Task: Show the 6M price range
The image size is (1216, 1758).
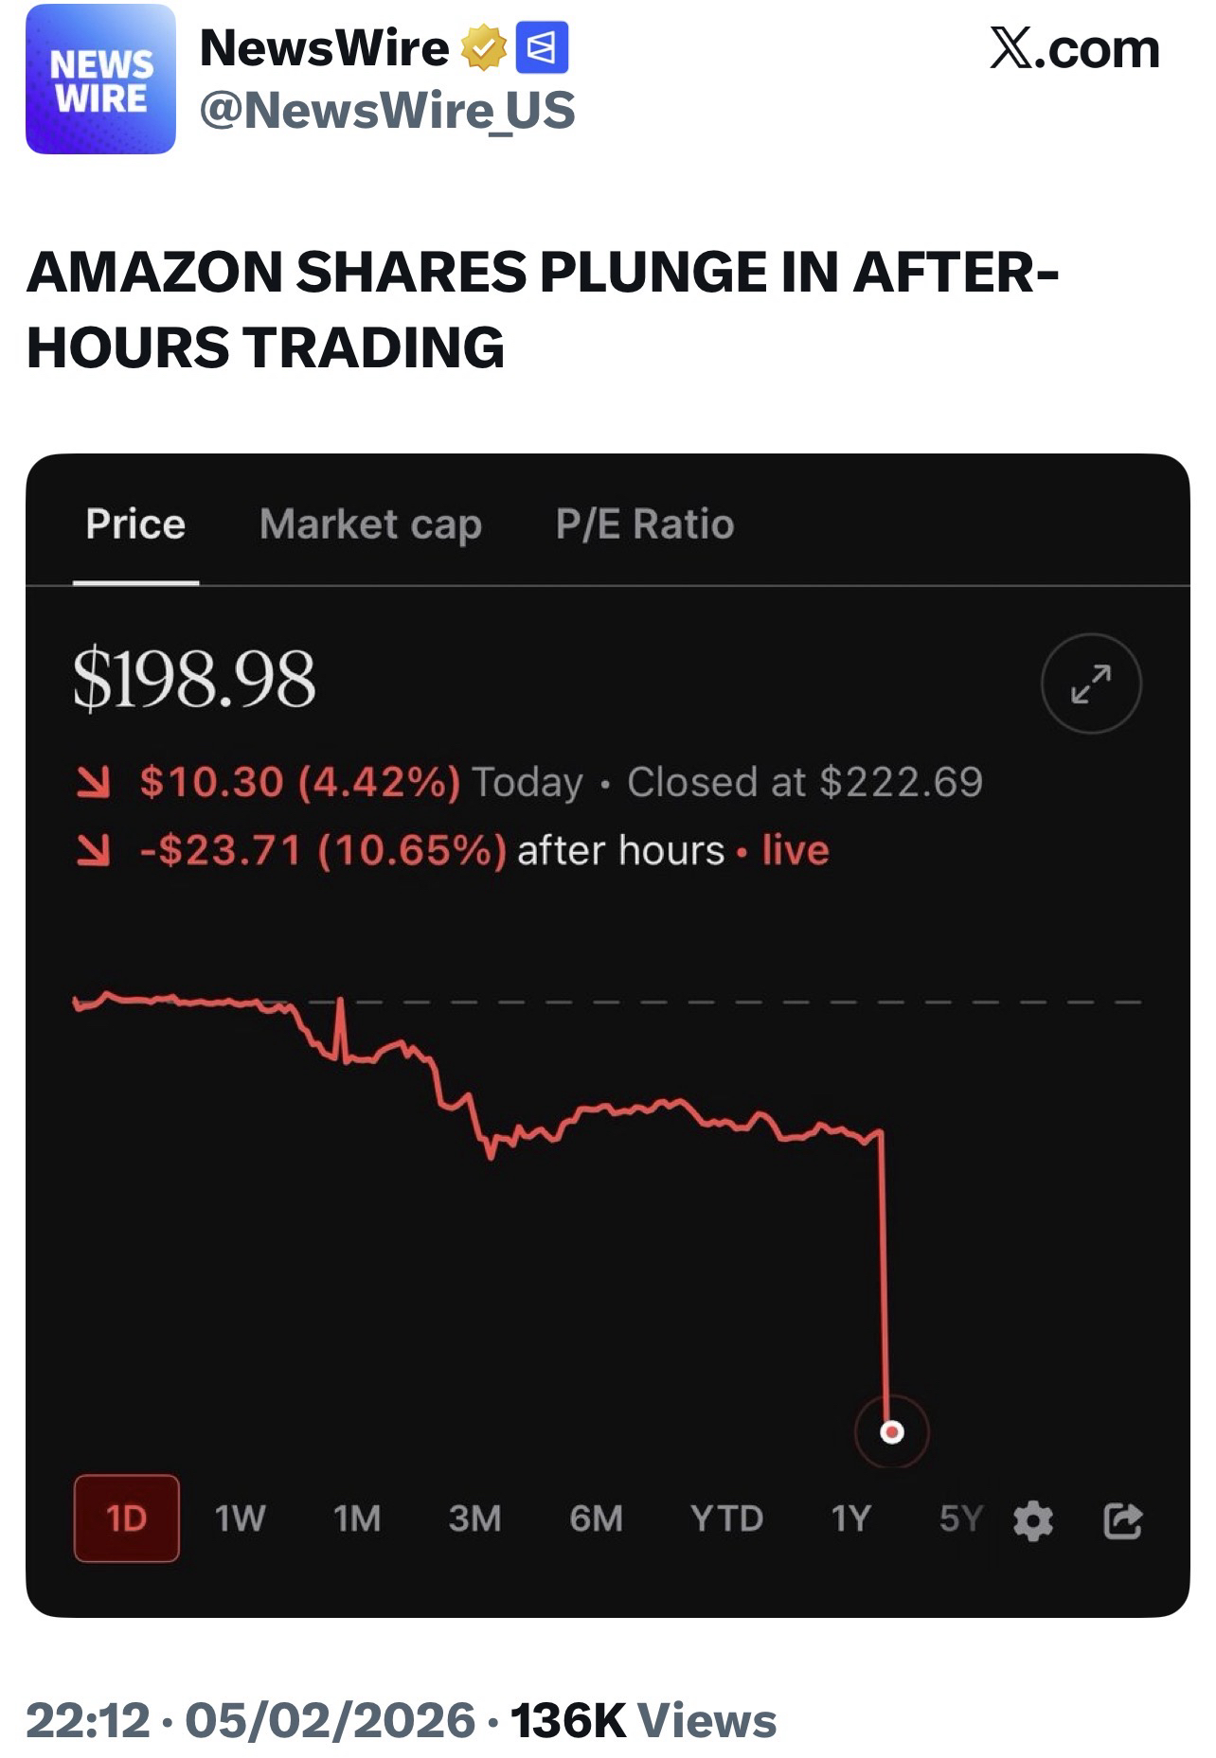Action: (596, 1518)
